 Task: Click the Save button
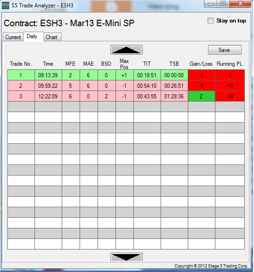225,50
